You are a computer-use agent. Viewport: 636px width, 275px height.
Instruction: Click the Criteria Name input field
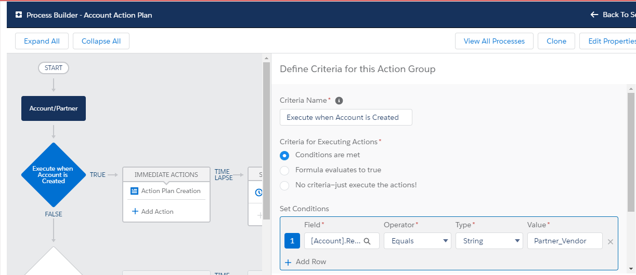pos(346,117)
